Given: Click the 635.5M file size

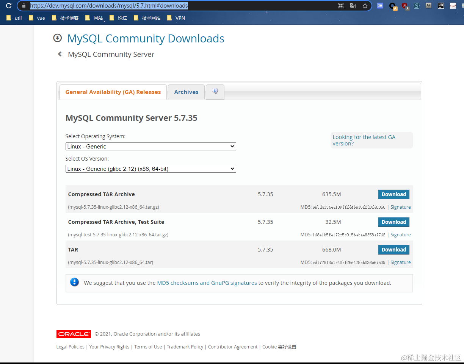Looking at the screenshot, I should (x=332, y=194).
